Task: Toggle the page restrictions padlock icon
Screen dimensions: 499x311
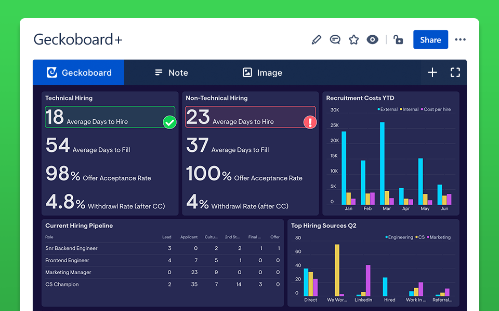Action: 398,40
